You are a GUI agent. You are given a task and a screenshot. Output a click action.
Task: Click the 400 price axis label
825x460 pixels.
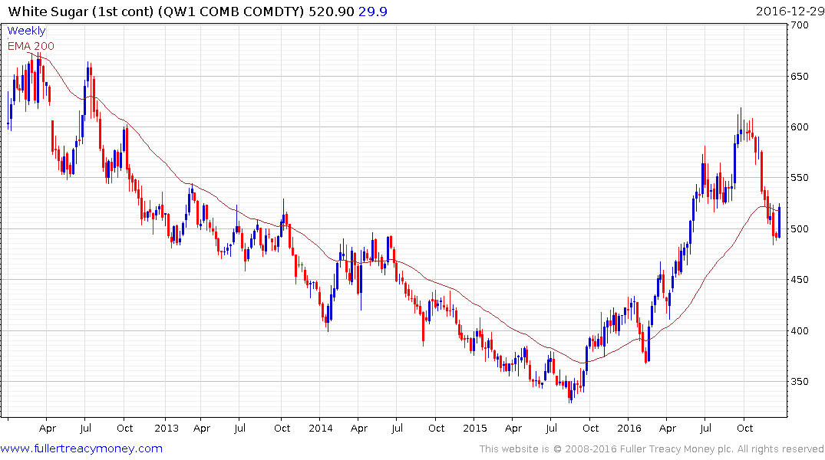[x=800, y=331]
